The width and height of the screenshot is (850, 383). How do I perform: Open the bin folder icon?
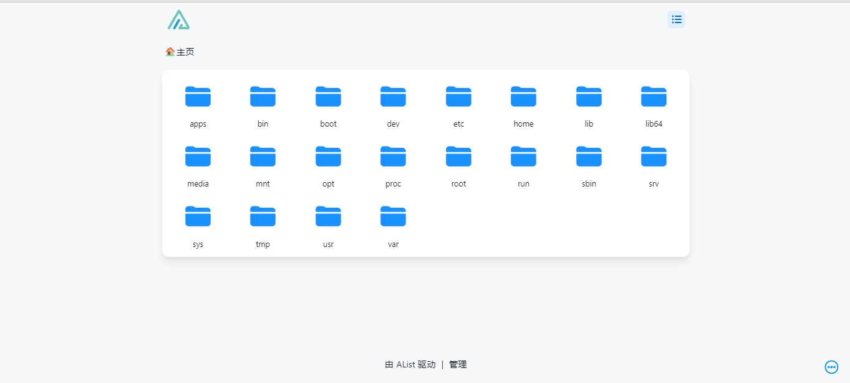coord(263,97)
